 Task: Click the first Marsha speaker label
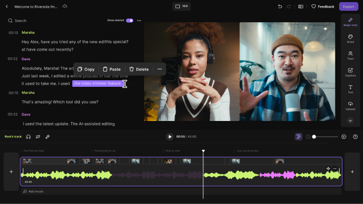tap(28, 33)
